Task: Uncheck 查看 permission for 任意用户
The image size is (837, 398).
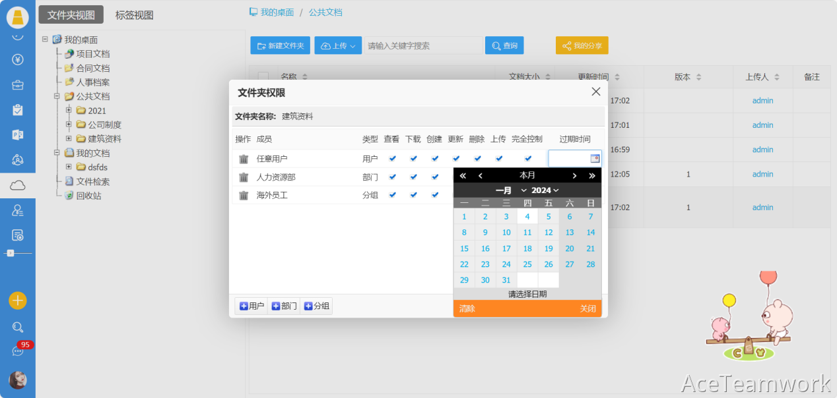Action: tap(392, 159)
